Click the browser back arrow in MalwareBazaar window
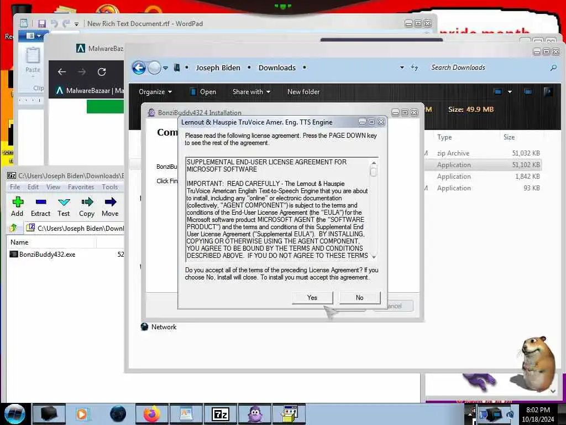Viewport: 566px width, 425px height. pos(62,72)
